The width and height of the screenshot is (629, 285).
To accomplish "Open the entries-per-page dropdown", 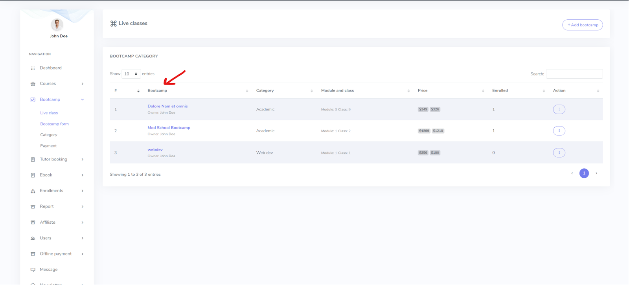I will pyautogui.click(x=131, y=74).
